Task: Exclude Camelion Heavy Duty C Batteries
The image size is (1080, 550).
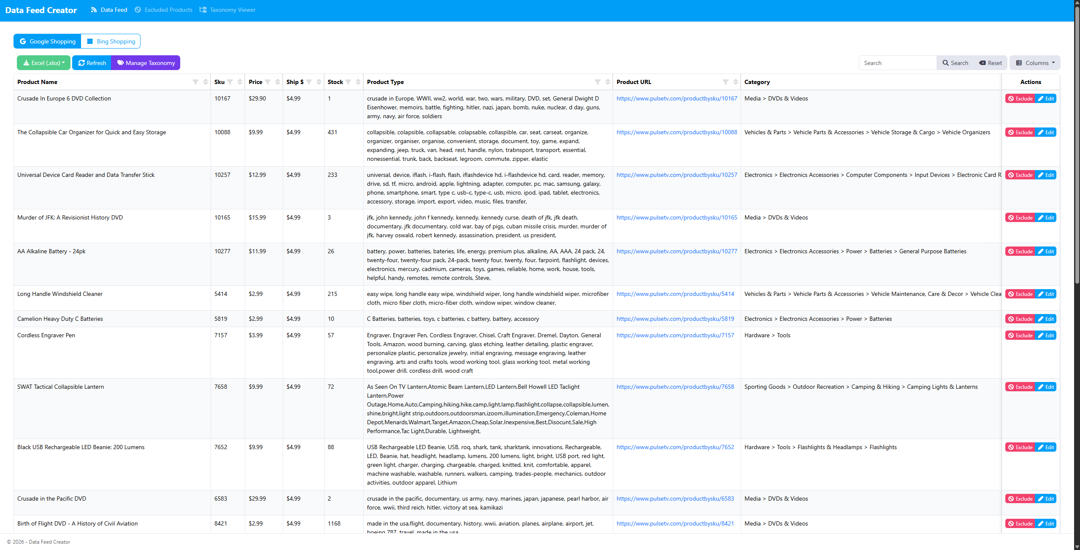Action: point(1020,319)
